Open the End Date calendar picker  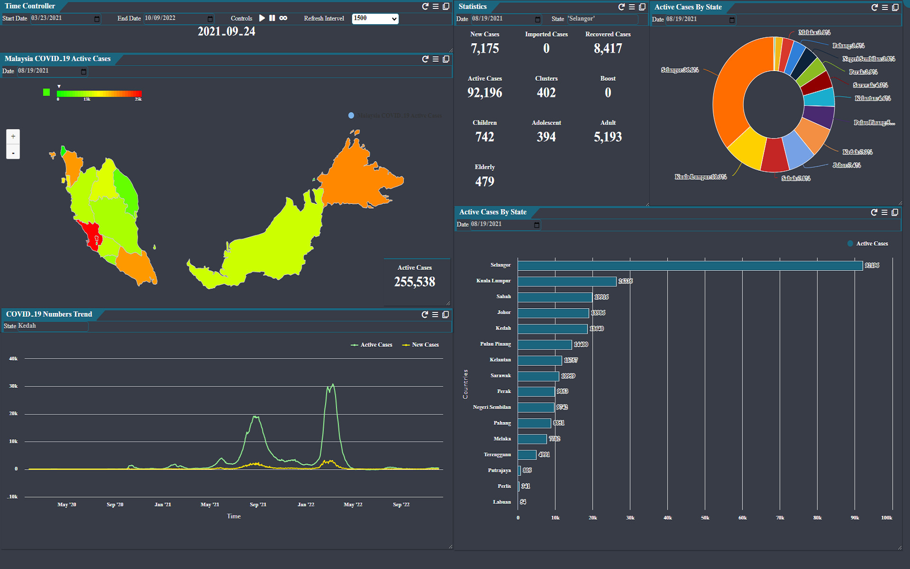point(210,19)
